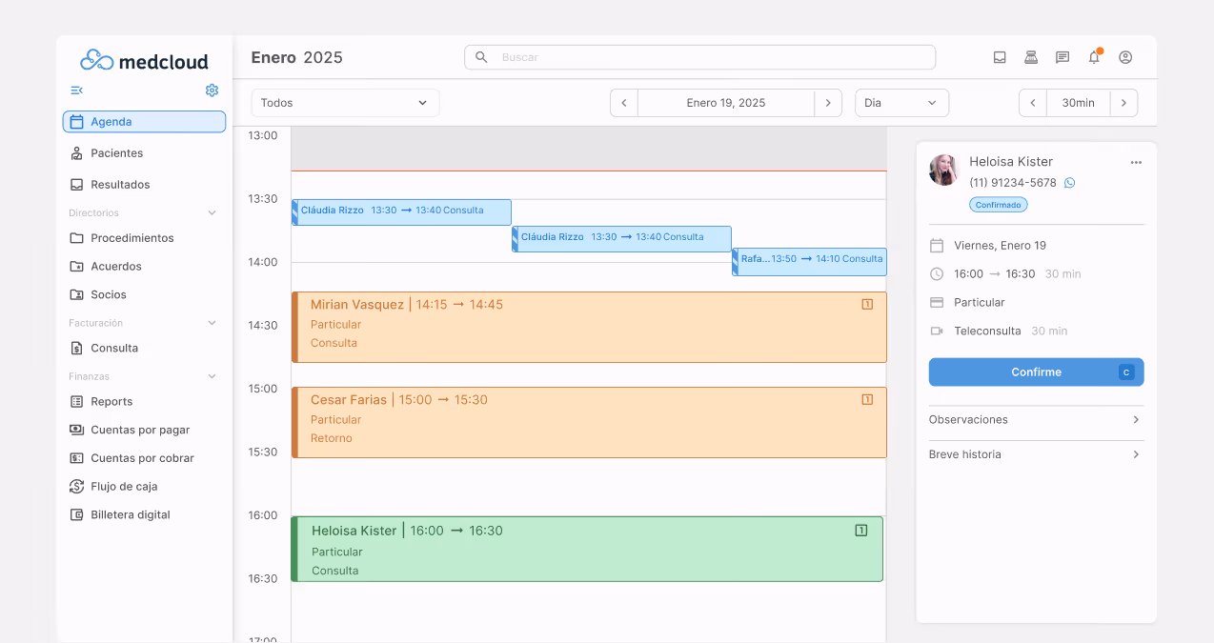This screenshot has width=1214, height=643.
Task: Open the "30min" interval dropdown
Action: 1078,102
